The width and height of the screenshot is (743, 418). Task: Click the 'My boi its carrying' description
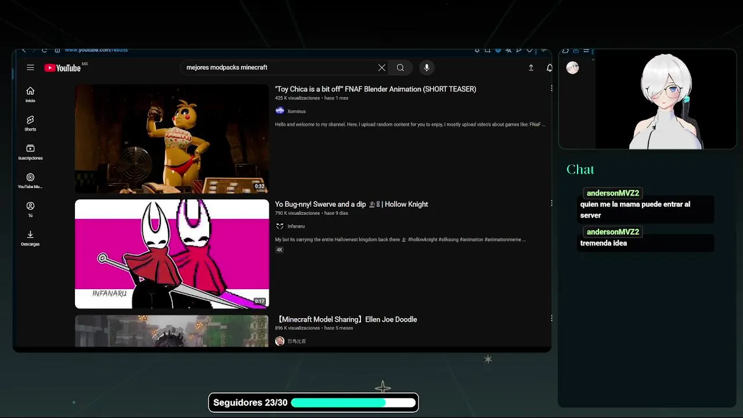[401, 239]
